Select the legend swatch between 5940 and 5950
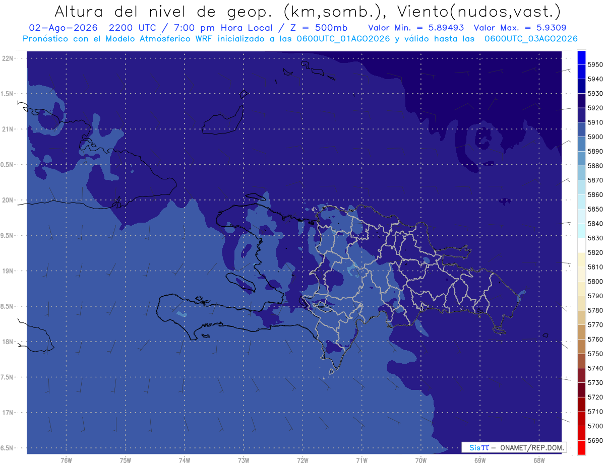The image size is (605, 467). 581,72
